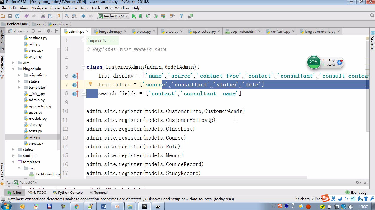Image resolution: width=375 pixels, height=210 pixels.
Task: Click the Save All icon
Action: pos(10,16)
